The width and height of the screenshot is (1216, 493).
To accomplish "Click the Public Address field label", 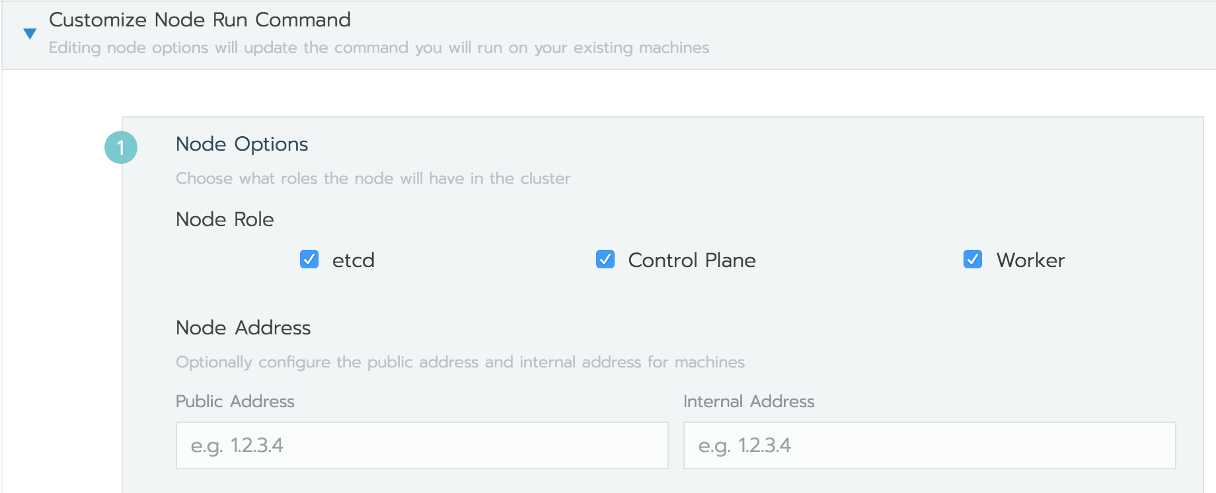I will click(235, 401).
